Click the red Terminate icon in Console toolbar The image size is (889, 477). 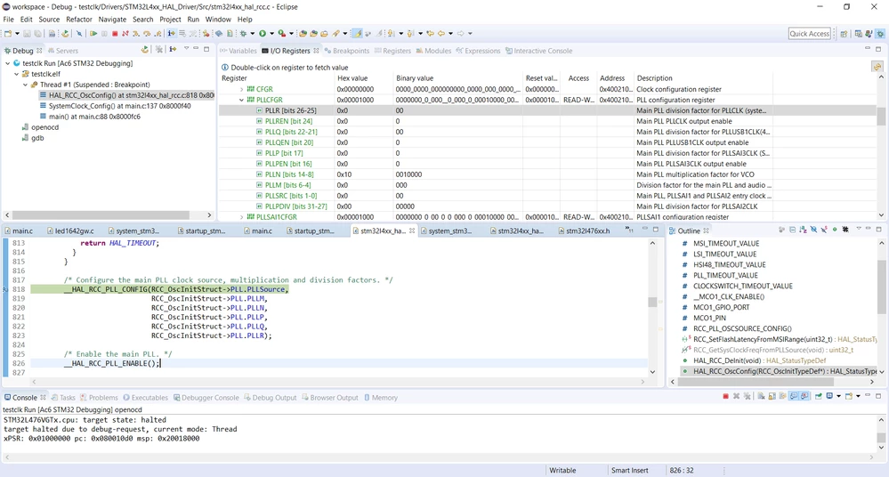click(x=726, y=396)
